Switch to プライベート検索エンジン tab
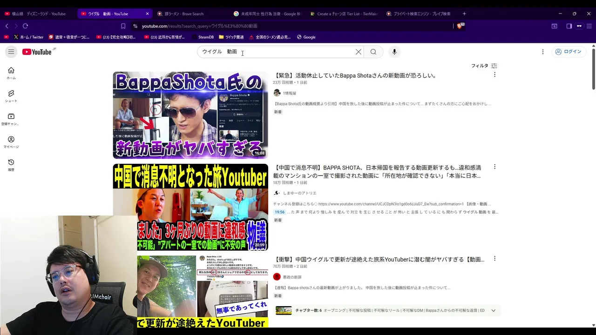The image size is (596, 335). (x=420, y=13)
